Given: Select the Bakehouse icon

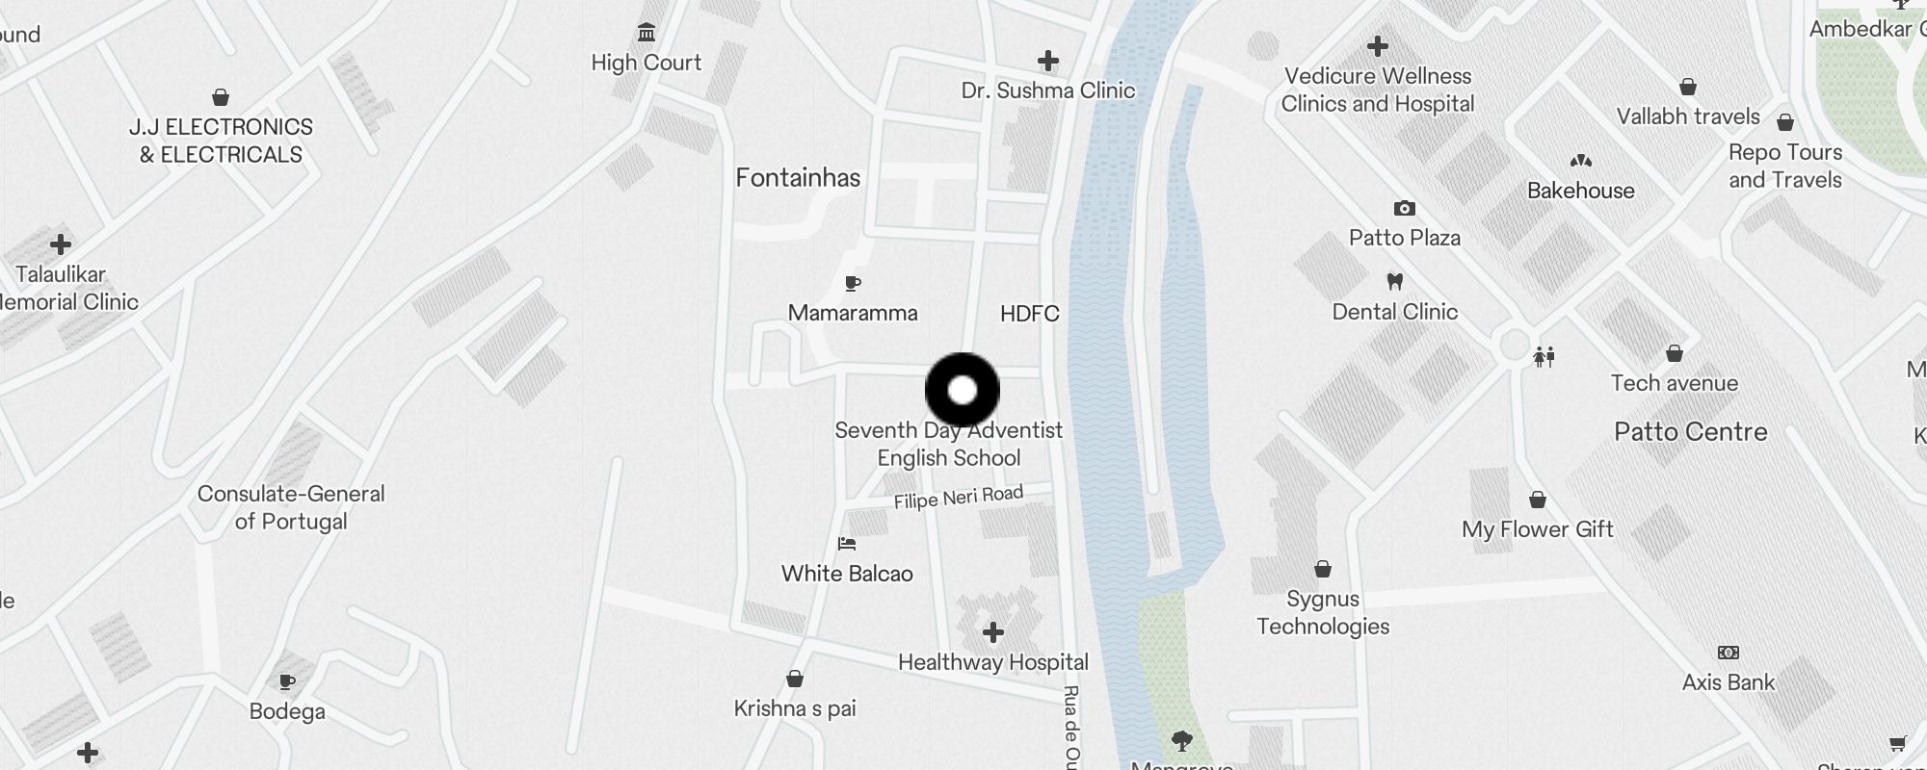Looking at the screenshot, I should click(1581, 161).
